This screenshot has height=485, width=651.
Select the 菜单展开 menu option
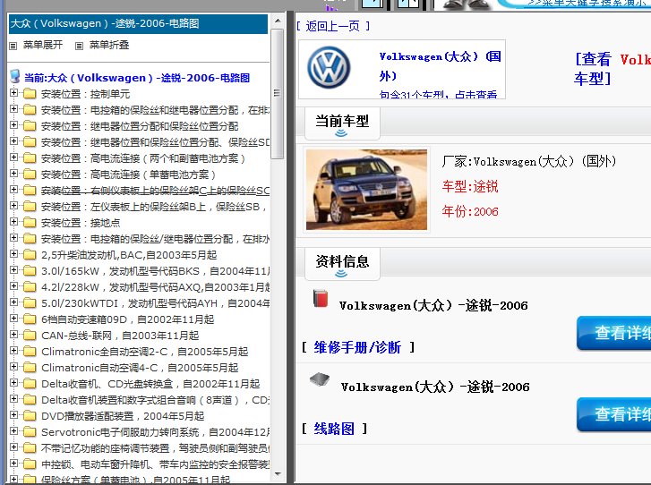click(43, 45)
